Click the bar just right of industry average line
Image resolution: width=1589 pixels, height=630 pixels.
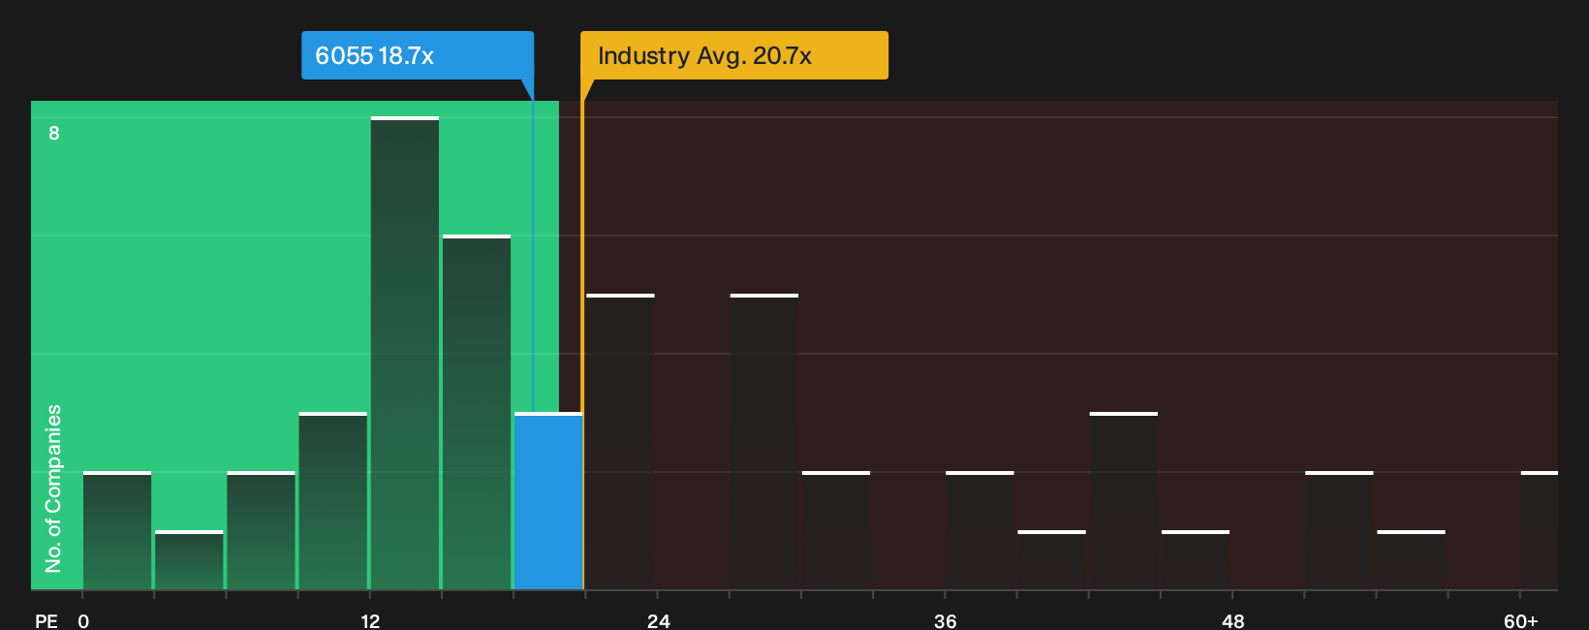click(x=620, y=442)
